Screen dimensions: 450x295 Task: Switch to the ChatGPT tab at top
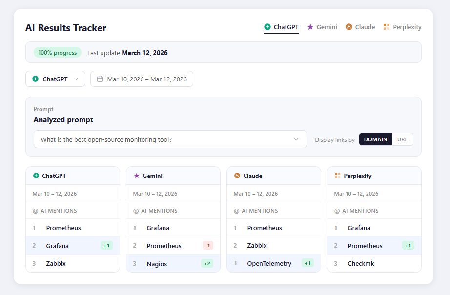click(281, 27)
